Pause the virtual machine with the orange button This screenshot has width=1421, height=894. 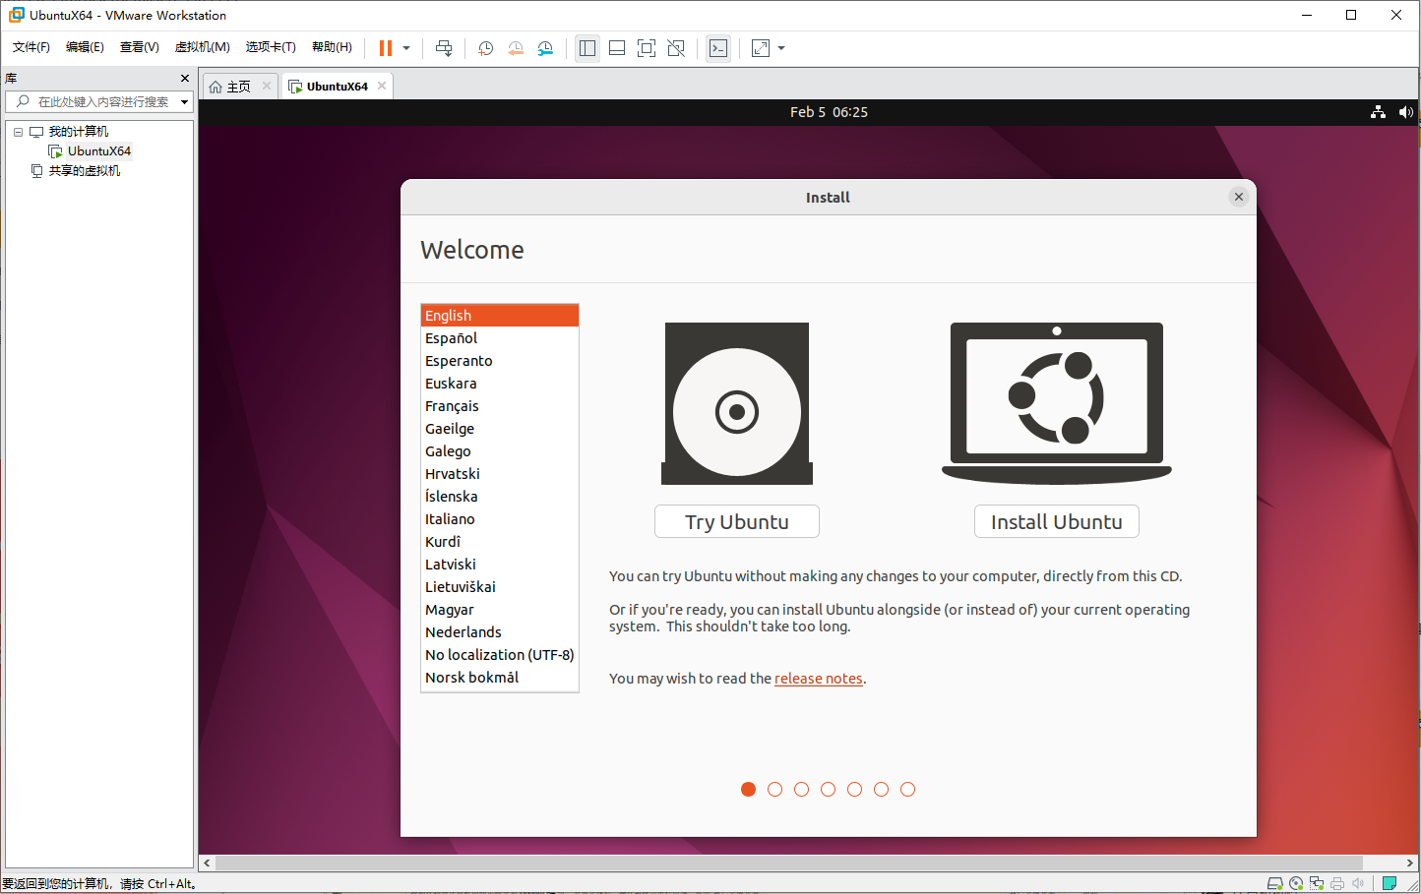click(386, 48)
